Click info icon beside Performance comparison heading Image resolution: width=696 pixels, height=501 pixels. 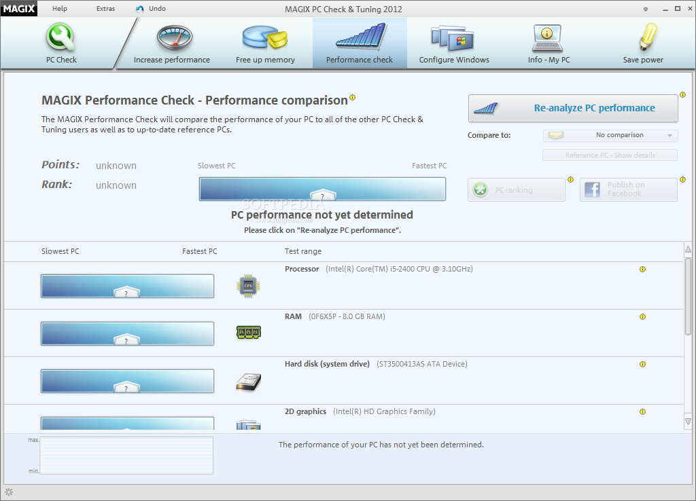[x=353, y=98]
